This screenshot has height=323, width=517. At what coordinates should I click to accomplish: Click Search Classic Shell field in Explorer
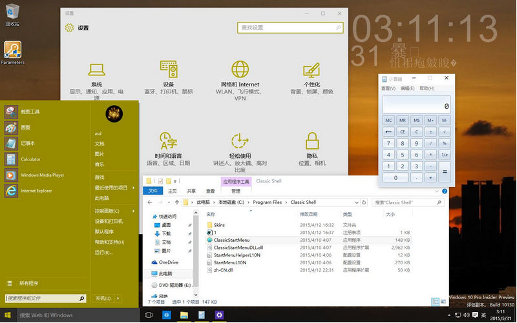[408, 202]
